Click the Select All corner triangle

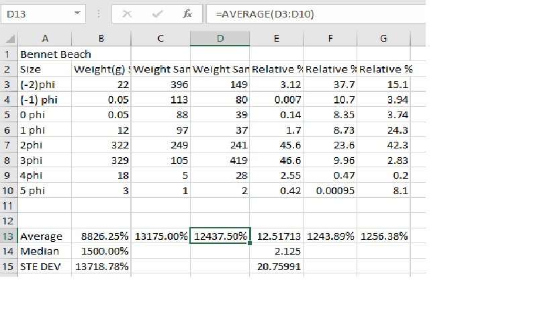coord(7,38)
